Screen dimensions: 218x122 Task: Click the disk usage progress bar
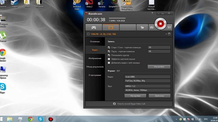click(x=117, y=18)
